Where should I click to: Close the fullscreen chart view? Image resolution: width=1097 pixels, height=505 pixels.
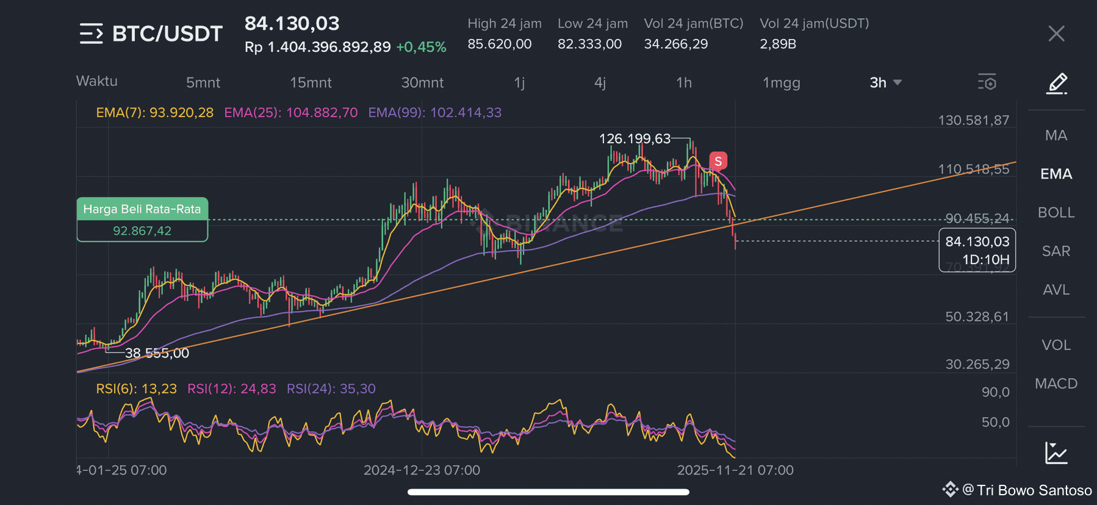(x=1056, y=34)
